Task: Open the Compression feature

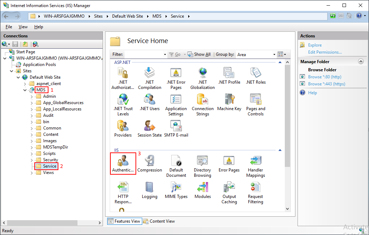Action: tap(149, 164)
